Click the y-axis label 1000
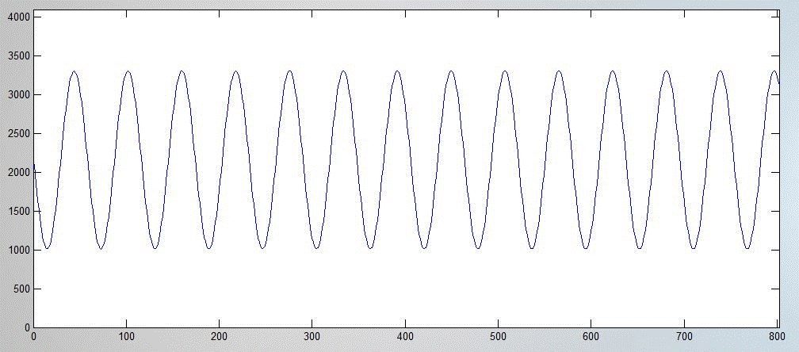Viewport: 799px width, 352px height. coord(19,250)
